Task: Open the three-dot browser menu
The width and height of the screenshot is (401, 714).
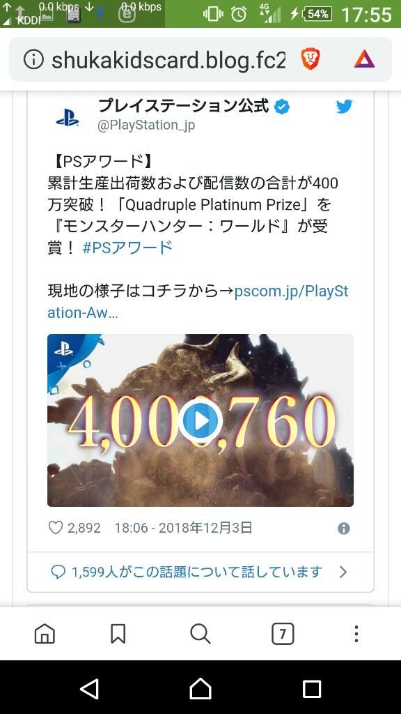Action: [x=356, y=633]
